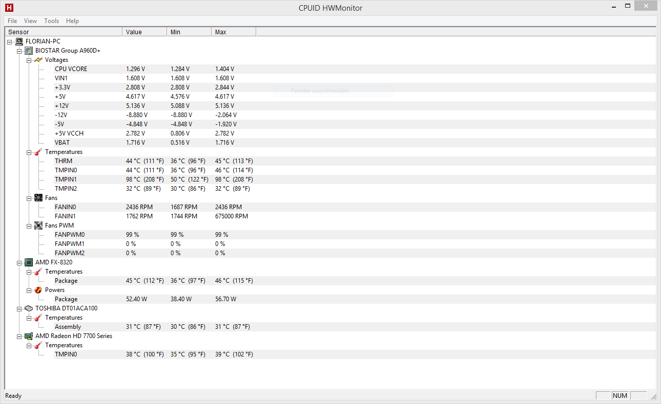The image size is (661, 404).
Task: Collapse Temperatures under AMD Radeon HD 7700
Action: click(x=29, y=346)
